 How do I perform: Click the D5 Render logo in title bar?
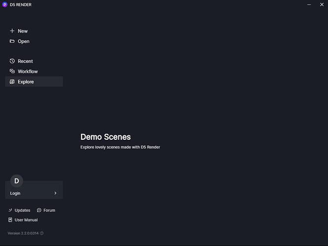click(x=4, y=4)
